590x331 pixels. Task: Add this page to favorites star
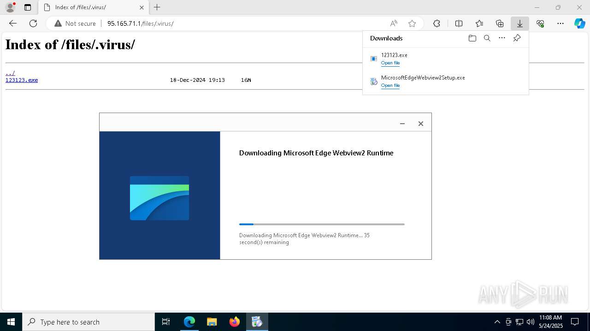pyautogui.click(x=412, y=23)
